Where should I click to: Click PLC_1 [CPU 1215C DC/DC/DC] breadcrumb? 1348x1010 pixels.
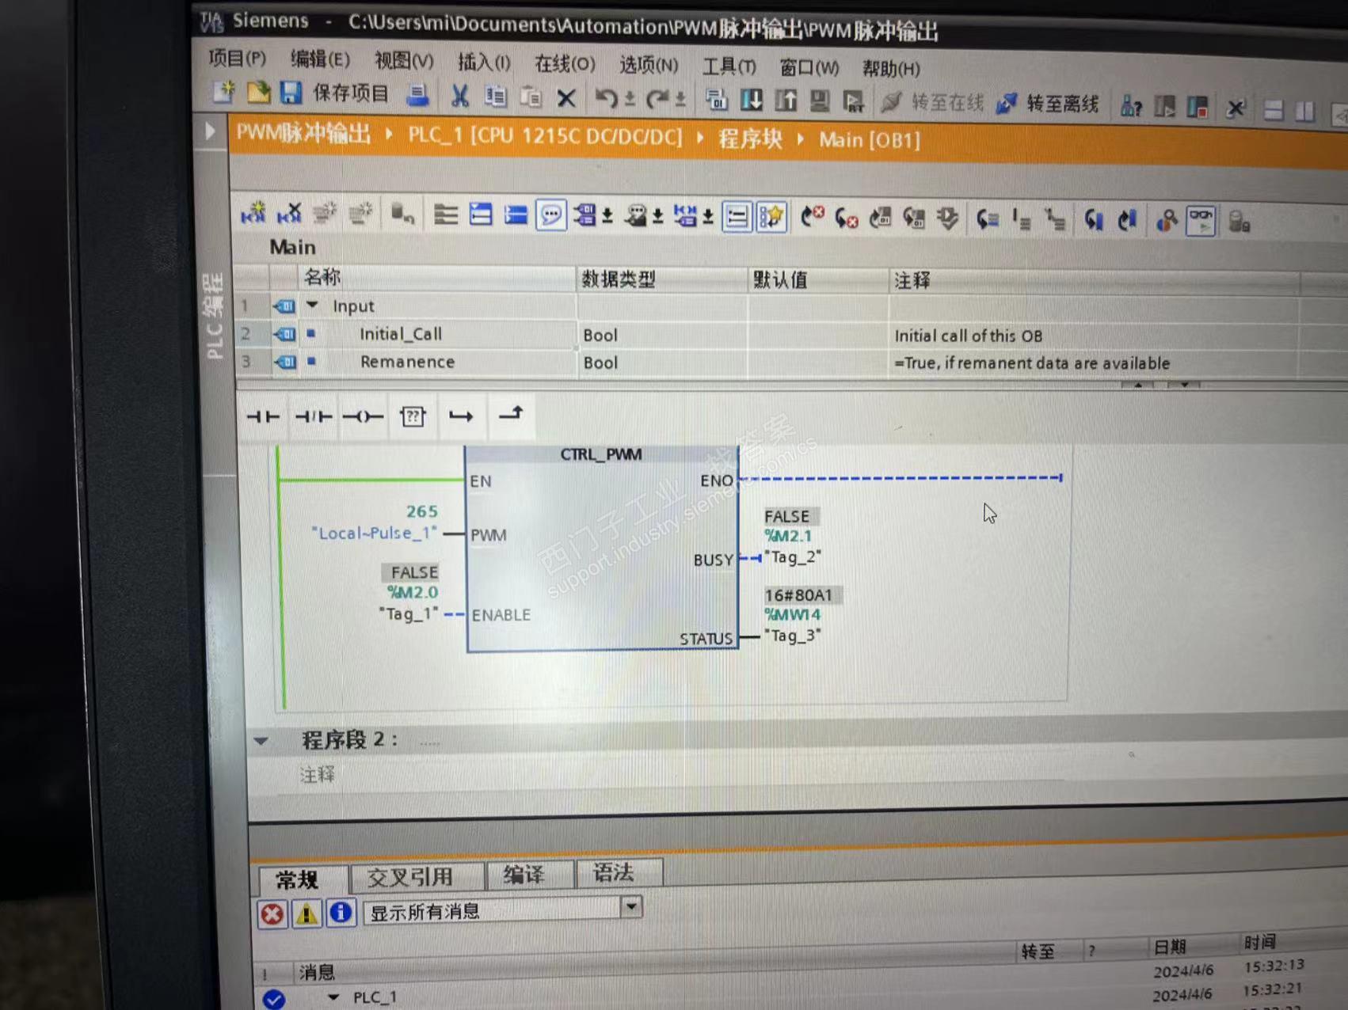click(x=545, y=136)
